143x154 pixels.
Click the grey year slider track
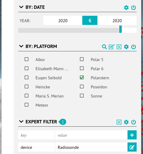click(x=69, y=30)
